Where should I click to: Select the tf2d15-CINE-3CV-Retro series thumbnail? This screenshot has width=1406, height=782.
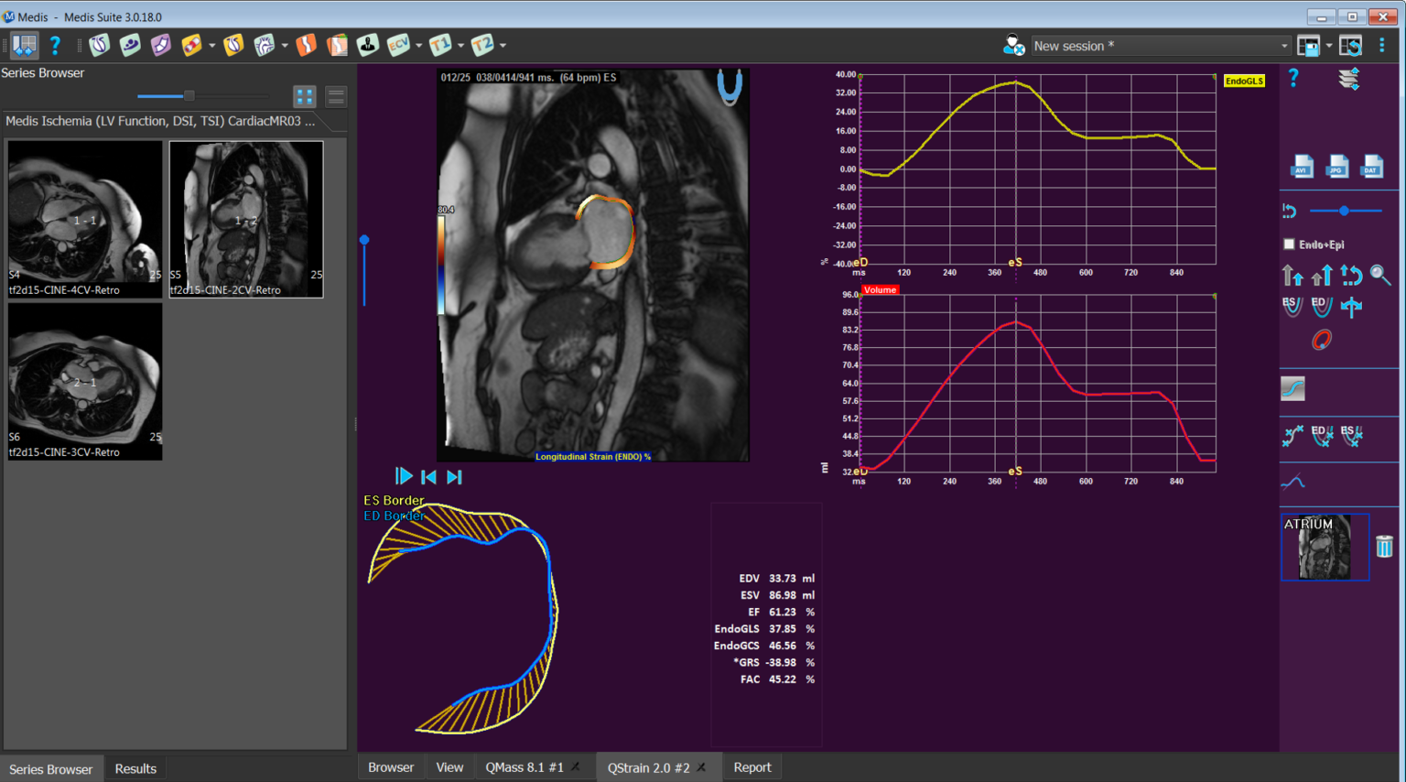pos(85,381)
